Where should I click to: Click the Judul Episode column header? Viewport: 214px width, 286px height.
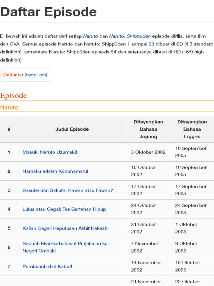pyautogui.click(x=72, y=129)
